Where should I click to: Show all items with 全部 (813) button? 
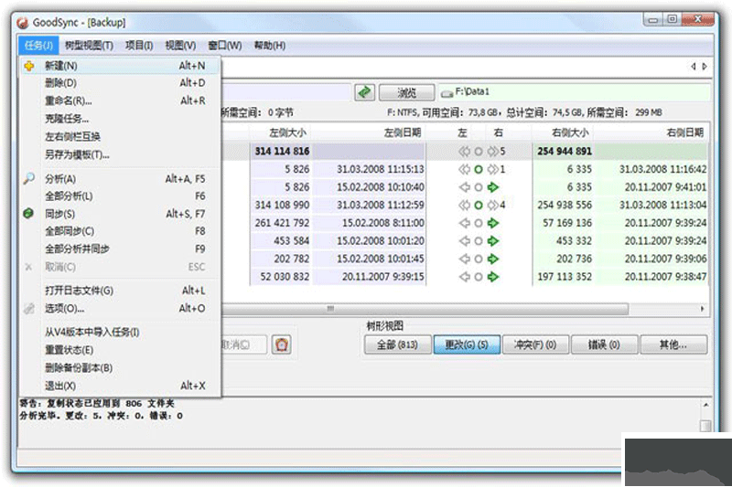[x=395, y=344]
